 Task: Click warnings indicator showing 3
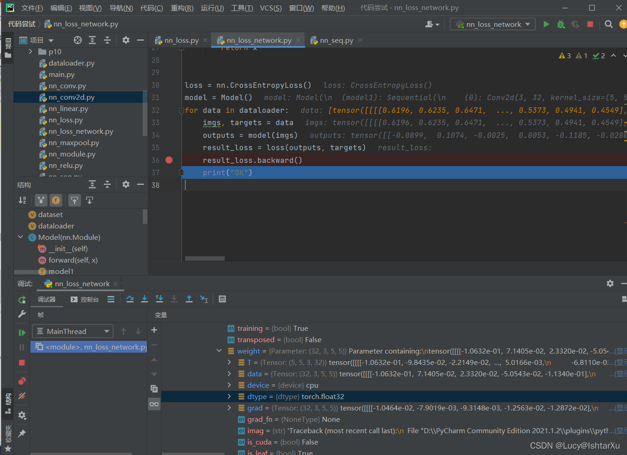pyautogui.click(x=565, y=56)
